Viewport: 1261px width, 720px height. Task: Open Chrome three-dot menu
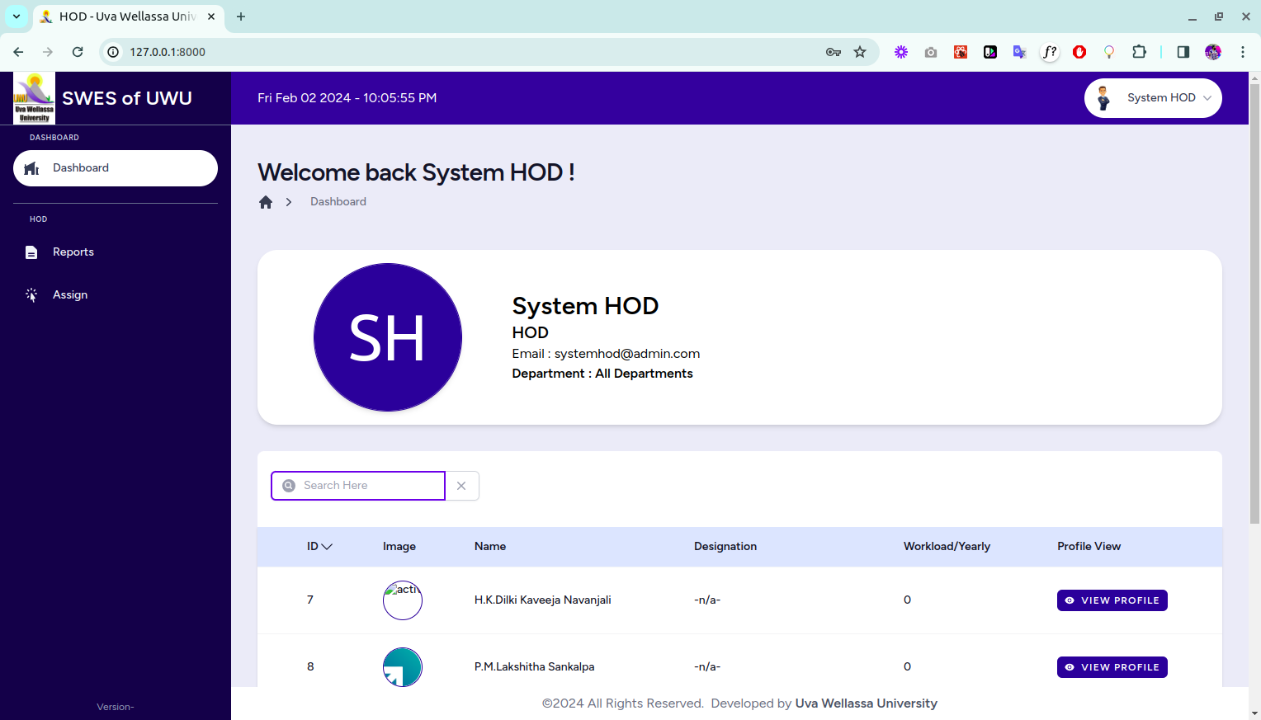coord(1242,52)
